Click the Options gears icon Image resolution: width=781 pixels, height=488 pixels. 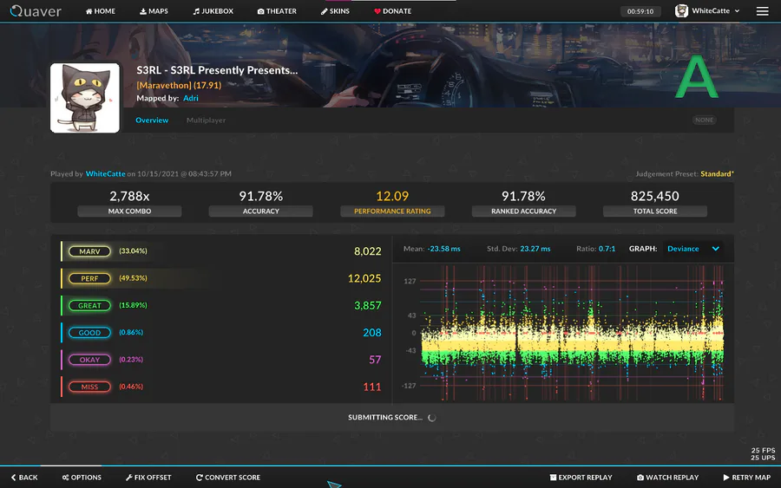65,478
